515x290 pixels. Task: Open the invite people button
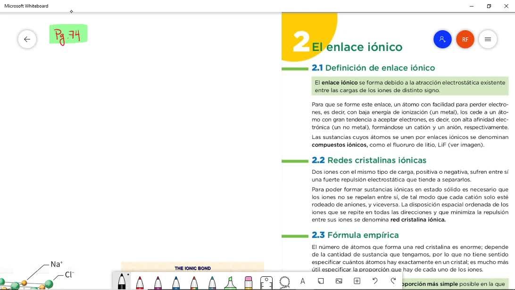[442, 39]
